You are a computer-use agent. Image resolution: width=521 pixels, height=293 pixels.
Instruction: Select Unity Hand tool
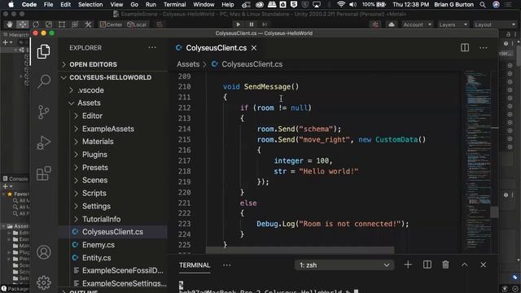(x=10, y=24)
